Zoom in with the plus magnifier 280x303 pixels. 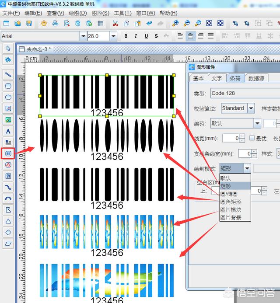coord(175,23)
